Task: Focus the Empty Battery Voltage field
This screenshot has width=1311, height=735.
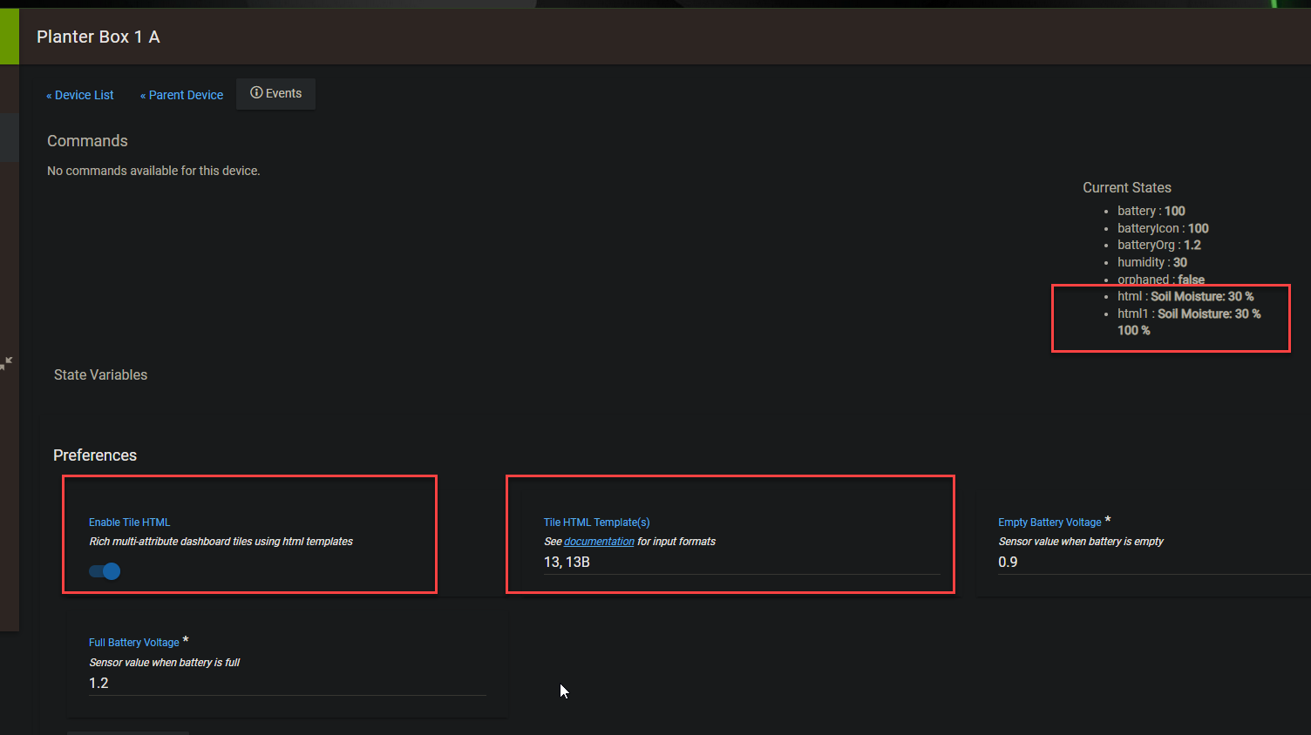Action: tap(1151, 563)
